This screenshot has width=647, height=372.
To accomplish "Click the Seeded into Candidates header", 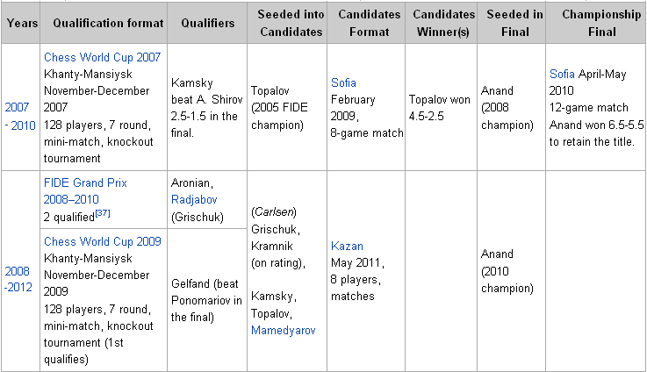I will (285, 23).
